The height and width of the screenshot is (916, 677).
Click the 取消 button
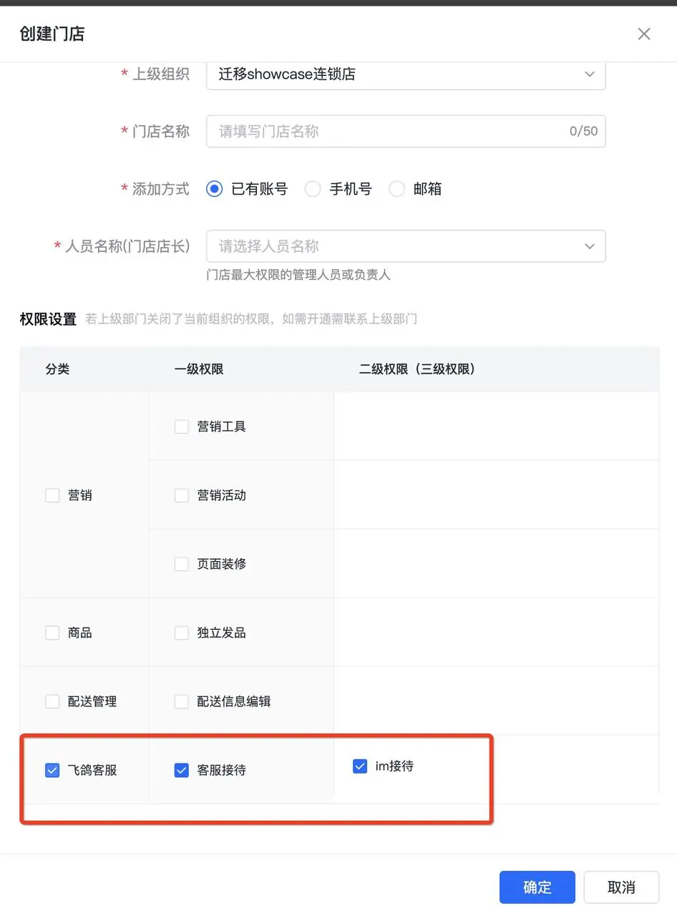[621, 887]
